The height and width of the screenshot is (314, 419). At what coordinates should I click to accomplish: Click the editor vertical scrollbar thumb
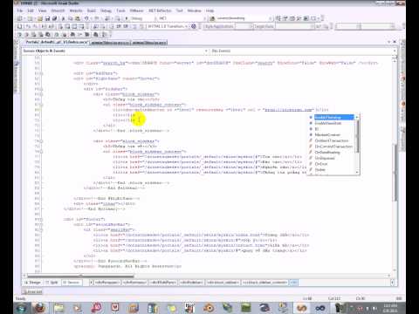pos(395,172)
